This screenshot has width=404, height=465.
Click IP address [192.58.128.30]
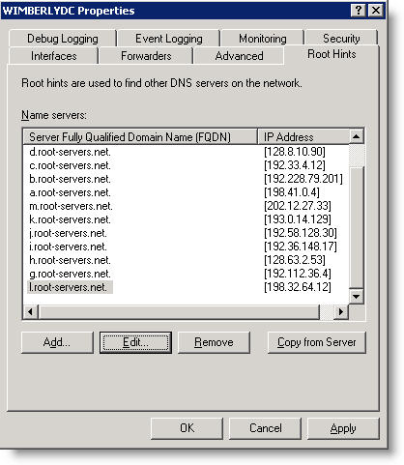pyautogui.click(x=301, y=233)
